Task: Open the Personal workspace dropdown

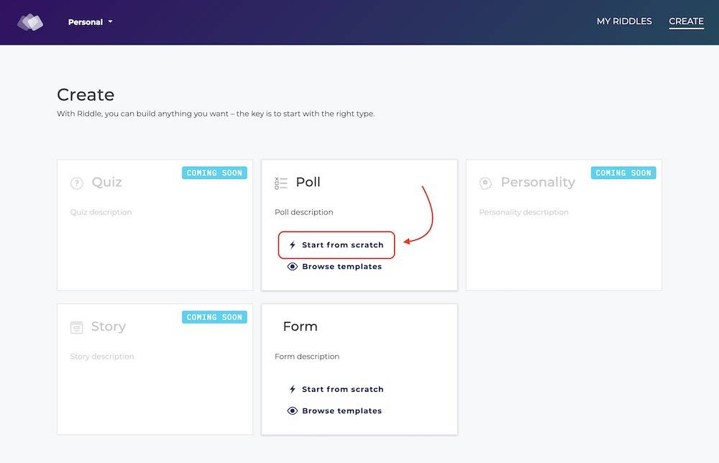Action: 90,22
